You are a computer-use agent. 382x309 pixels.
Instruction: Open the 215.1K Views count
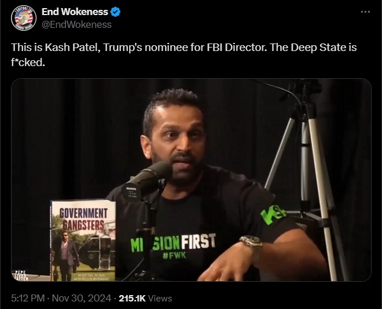145,298
